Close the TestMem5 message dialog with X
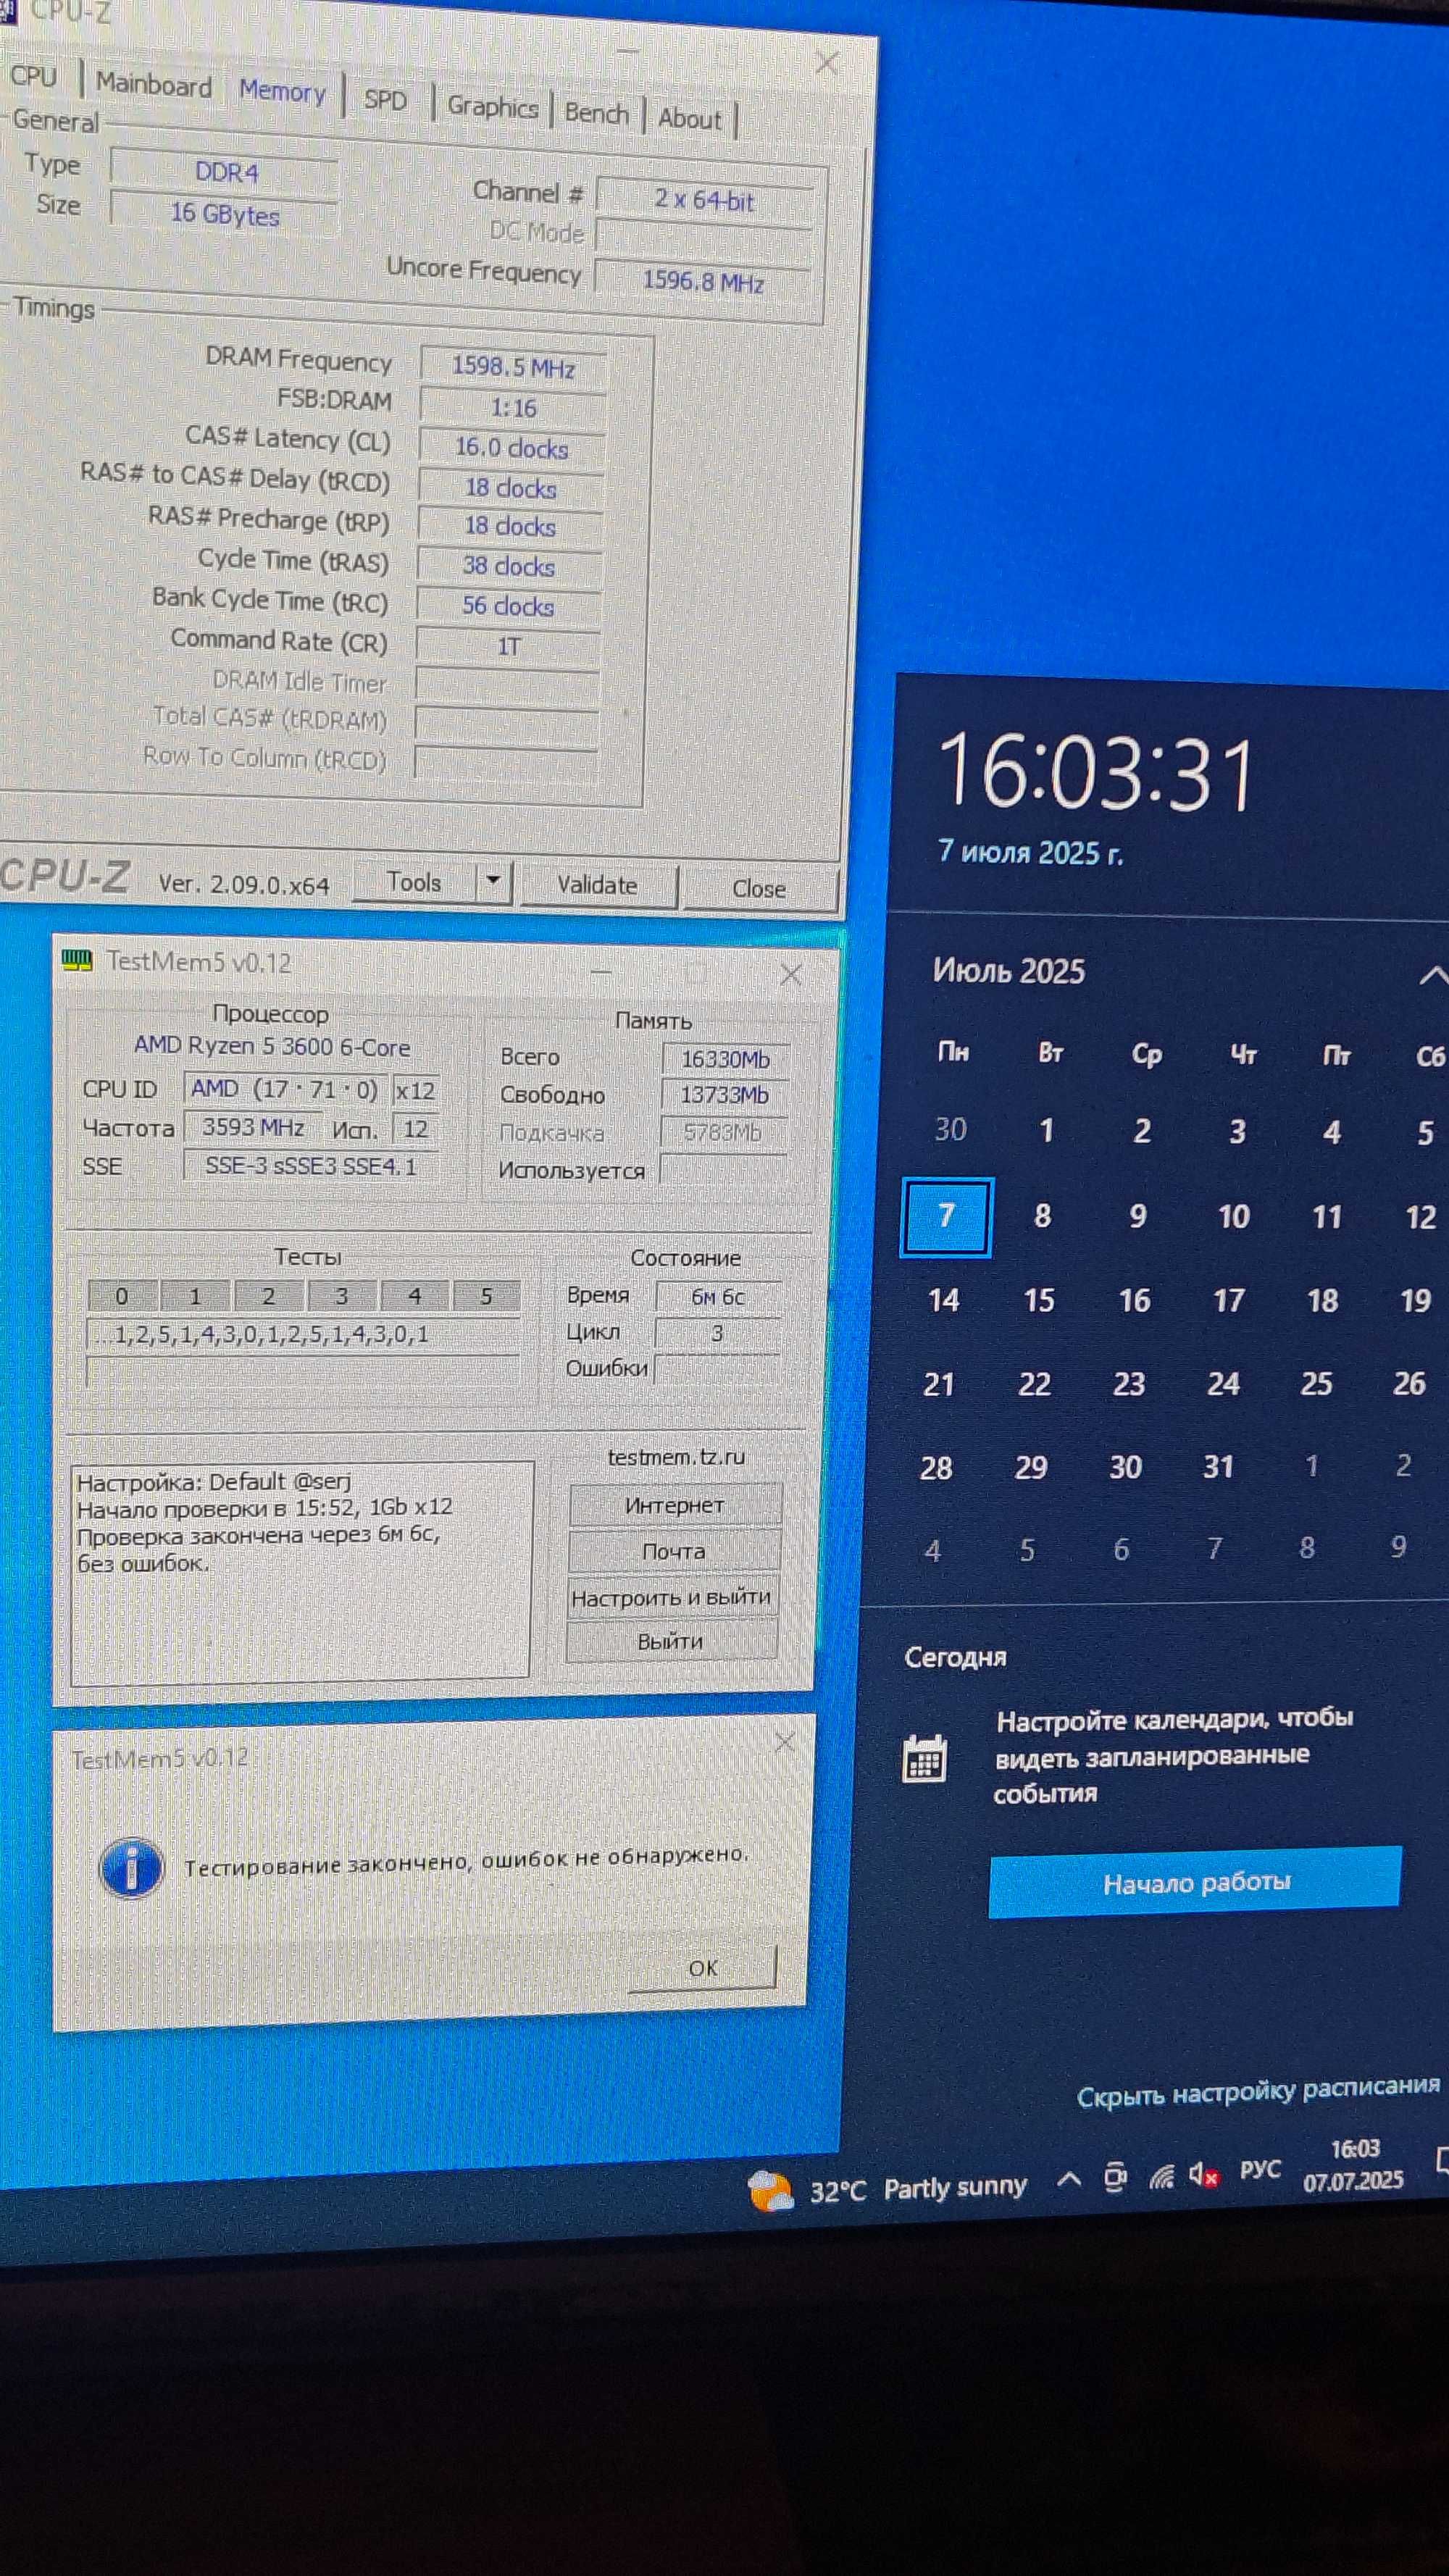 point(785,1742)
